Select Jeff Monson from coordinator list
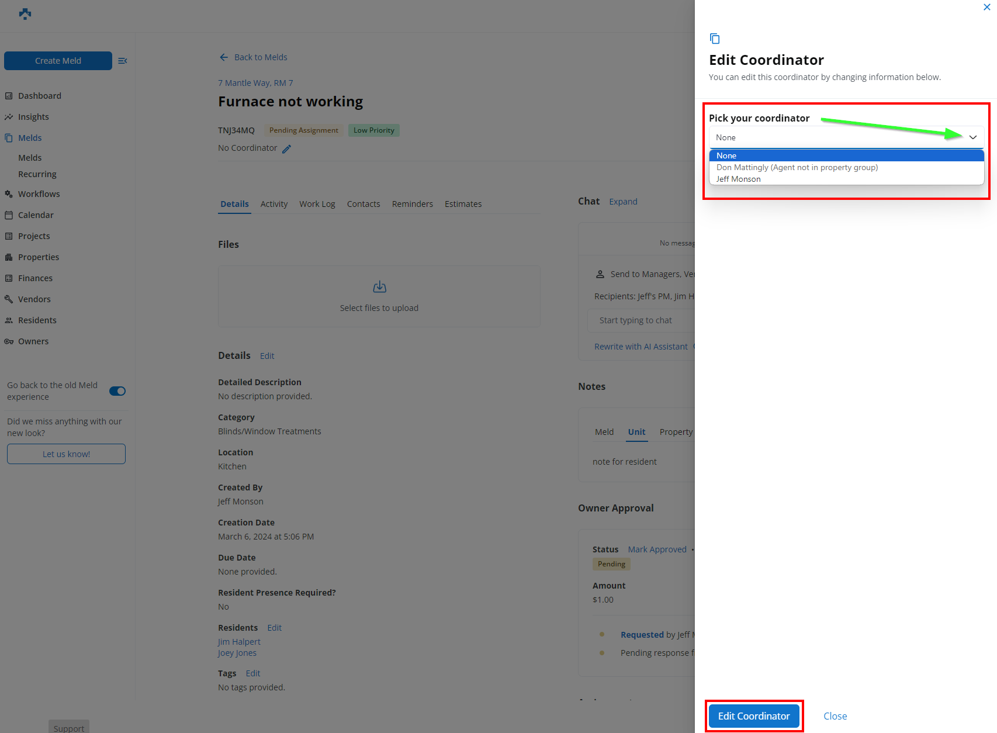This screenshot has height=733, width=997. point(738,179)
